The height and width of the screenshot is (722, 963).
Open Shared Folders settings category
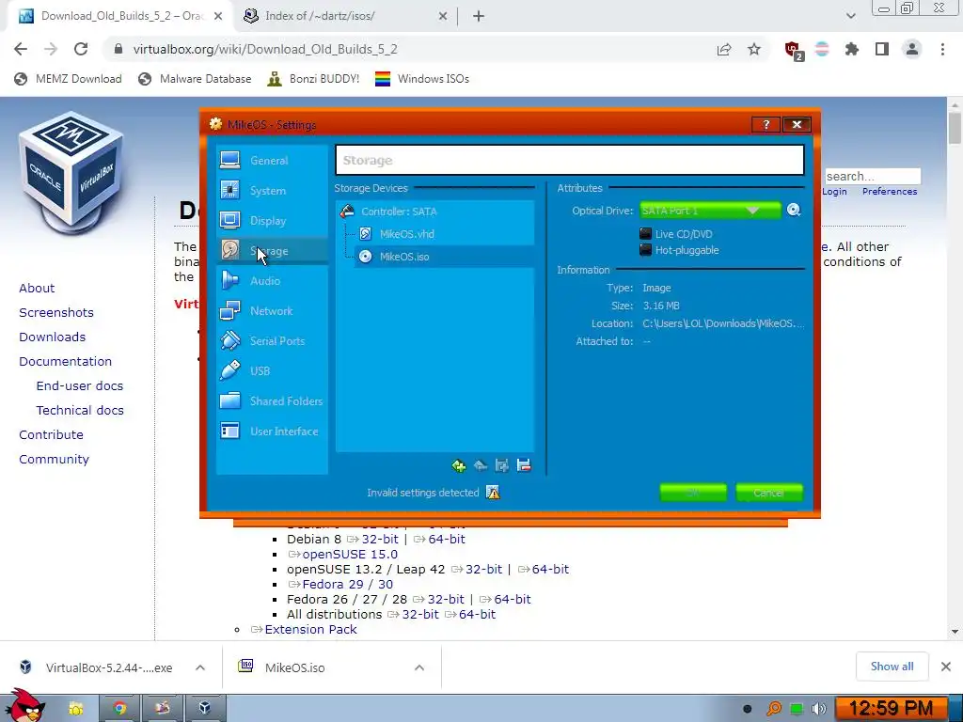272,400
